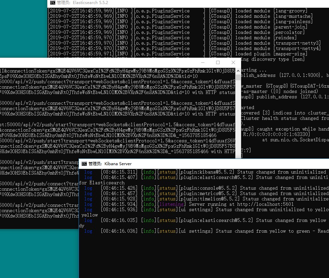
Task: Click the [lang-mustache] module line
Action: pos(180,16)
